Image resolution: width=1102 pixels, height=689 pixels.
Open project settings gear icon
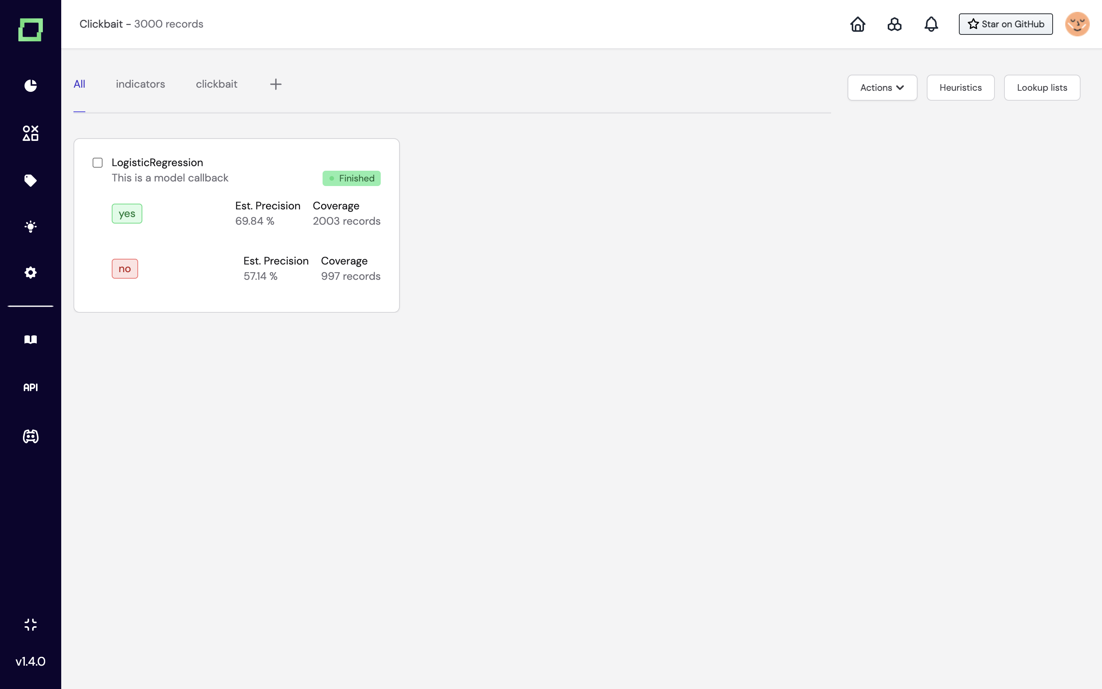(x=31, y=273)
